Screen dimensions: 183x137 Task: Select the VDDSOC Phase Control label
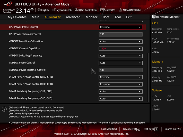[x=22, y=63]
